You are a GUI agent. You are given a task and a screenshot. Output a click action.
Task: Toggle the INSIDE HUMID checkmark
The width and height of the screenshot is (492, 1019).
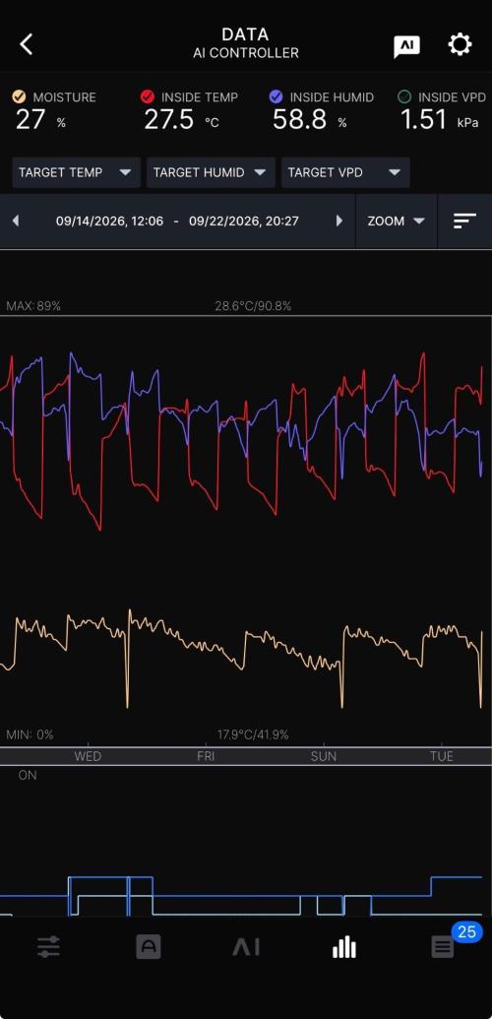point(276,96)
